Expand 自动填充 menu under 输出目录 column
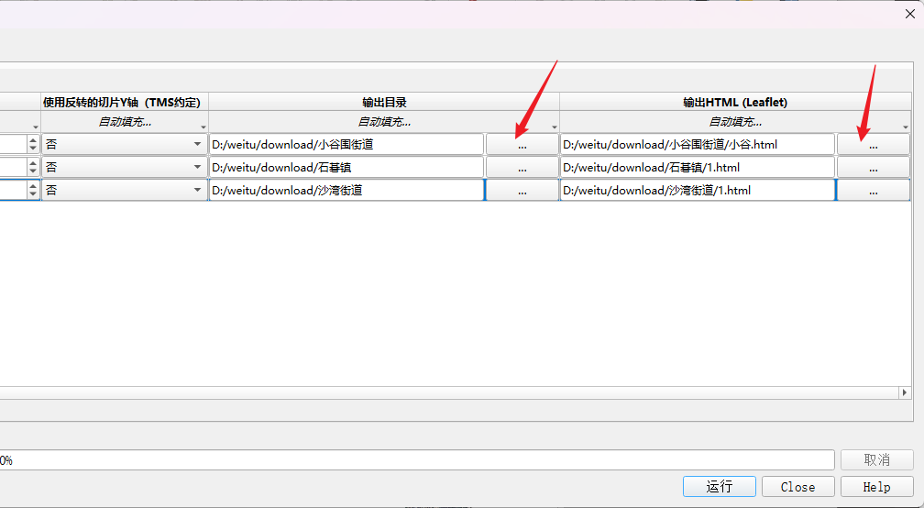This screenshot has height=508, width=924. (384, 122)
